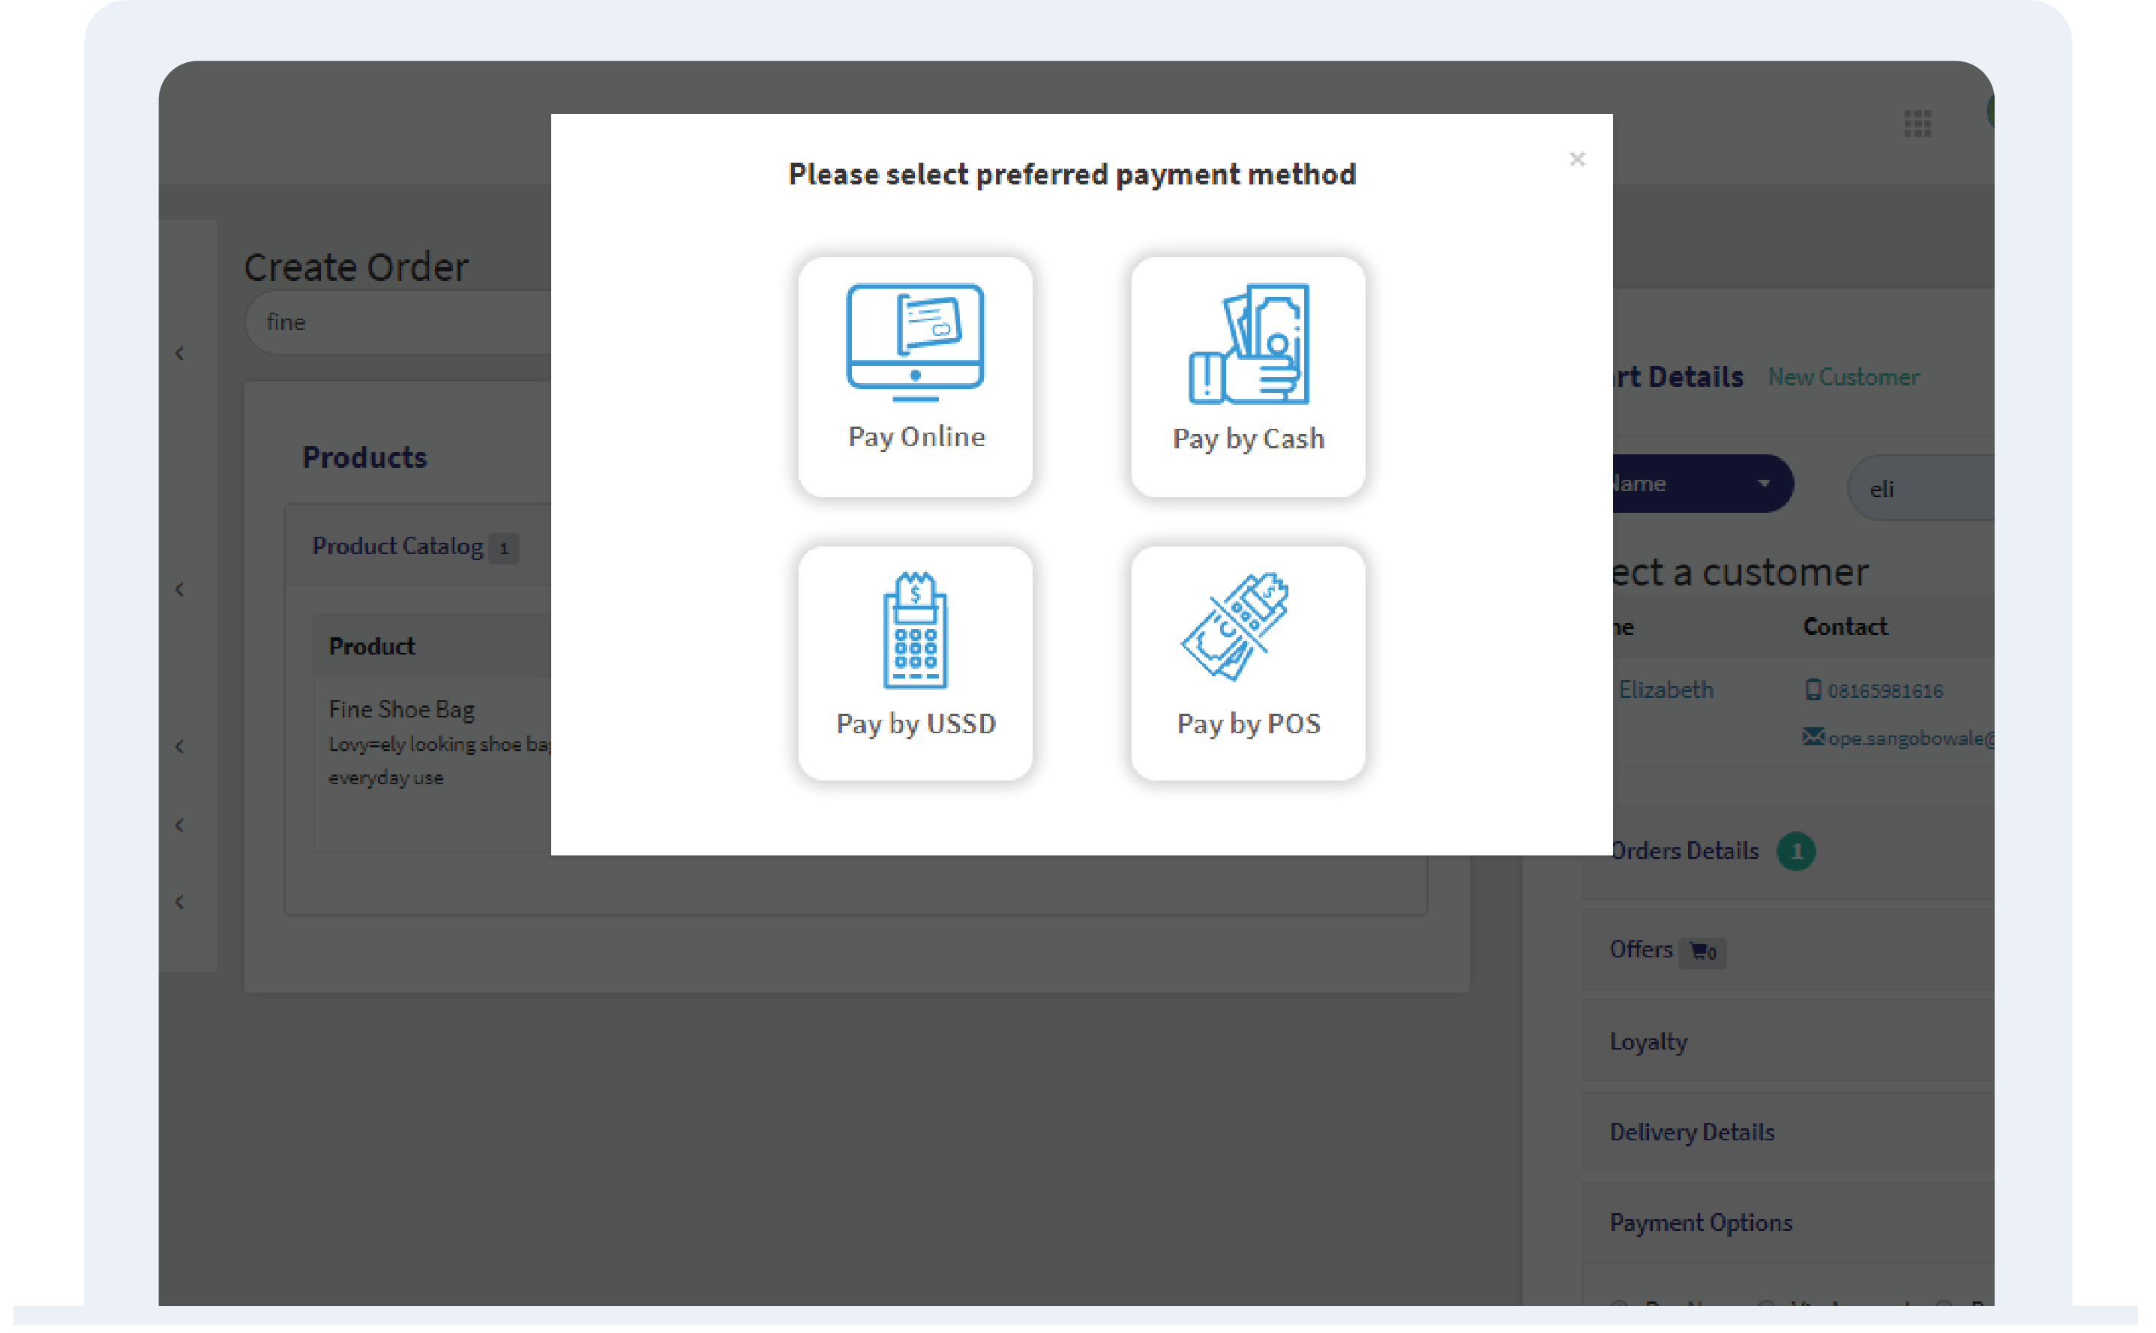Click the Lovy=ely looking shoe bag description
2156x1333 pixels.
point(439,761)
